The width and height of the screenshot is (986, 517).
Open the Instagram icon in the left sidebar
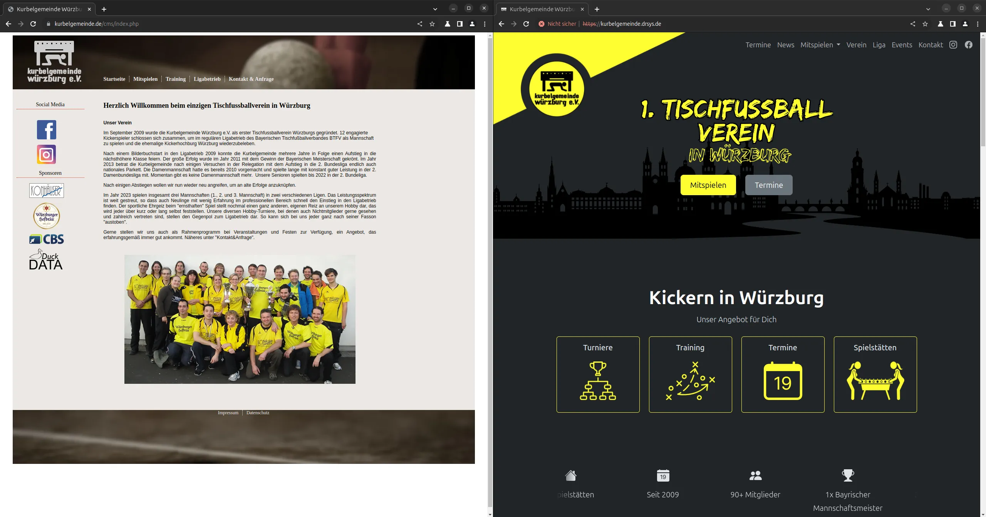pos(47,154)
